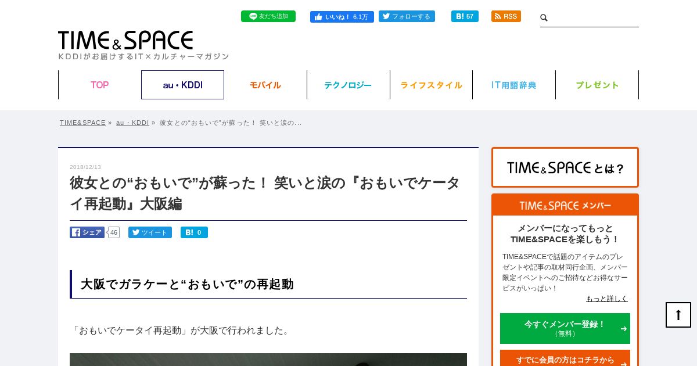Open the IT用語辞典 navigation tab
The image size is (697, 366).
coord(514,85)
